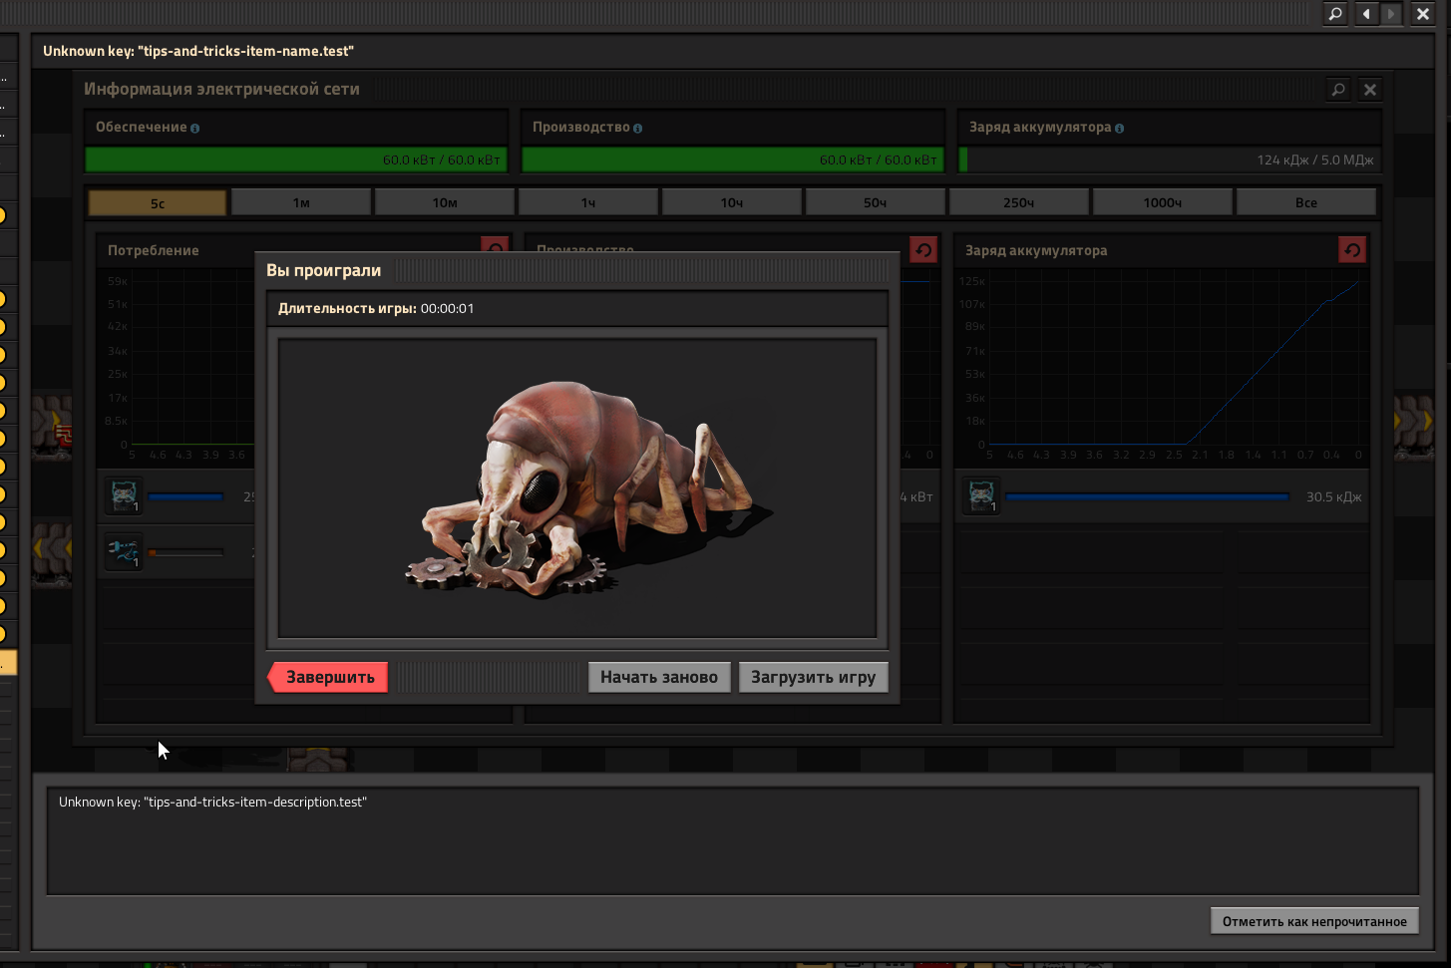The image size is (1451, 968).
Task: Click the accumulator charge bar 124 кДж
Action: point(1170,160)
